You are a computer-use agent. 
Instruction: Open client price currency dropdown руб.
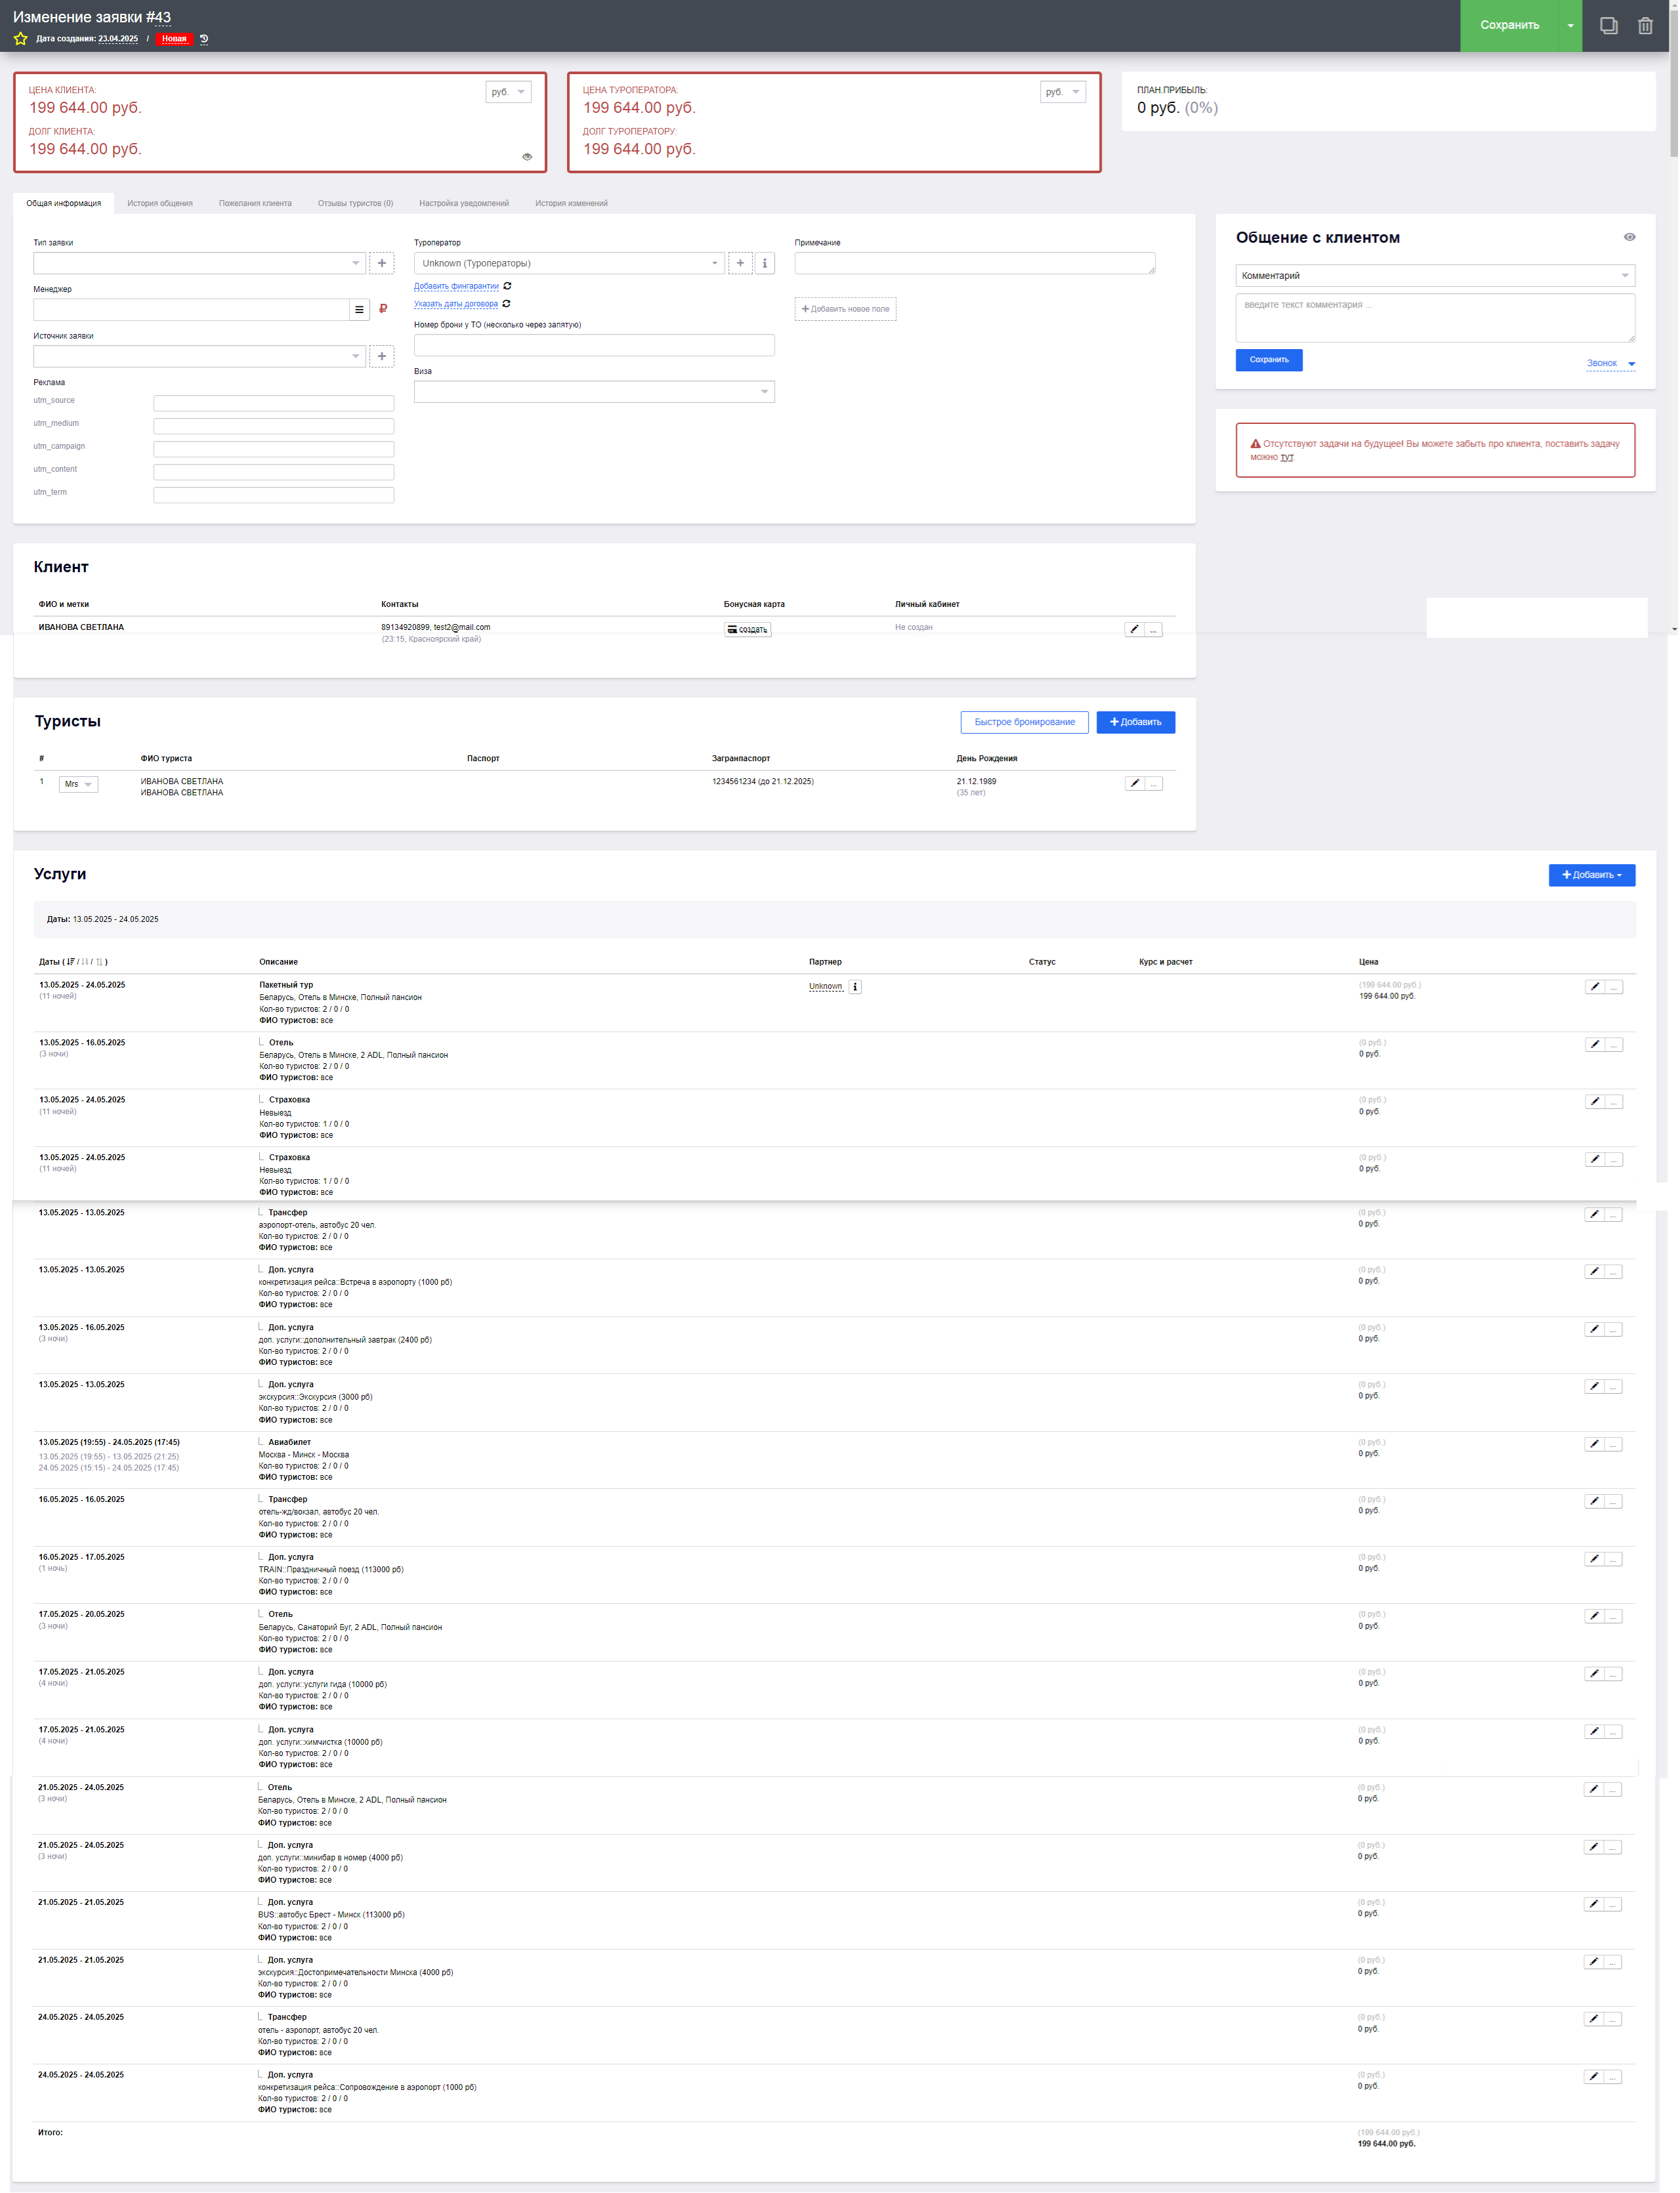[508, 92]
